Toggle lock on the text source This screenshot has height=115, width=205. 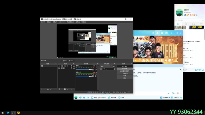coord(74,66)
